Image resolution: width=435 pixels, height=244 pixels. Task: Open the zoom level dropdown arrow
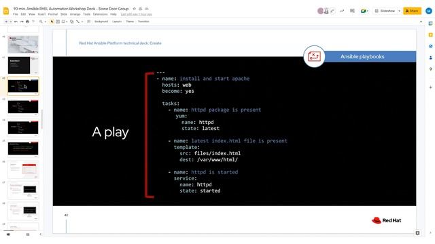click(x=46, y=22)
